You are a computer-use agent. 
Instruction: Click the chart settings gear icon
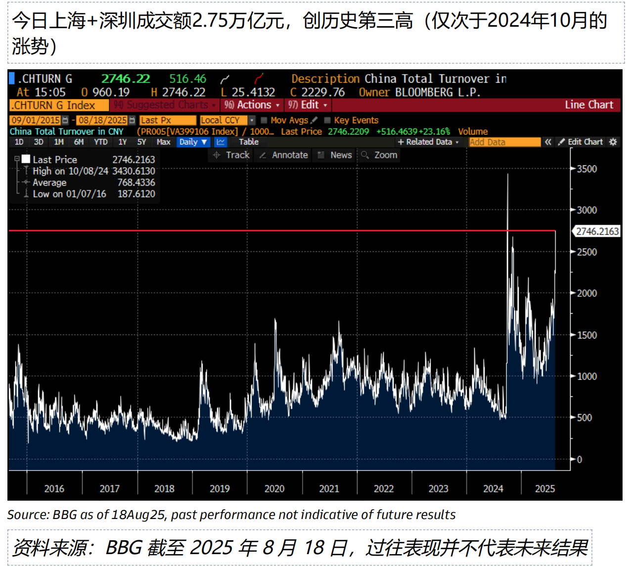pos(613,142)
